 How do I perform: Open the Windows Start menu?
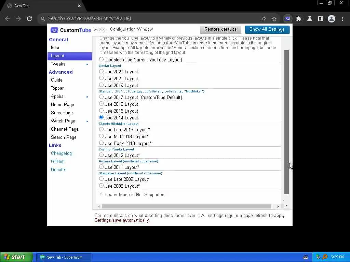click(x=16, y=257)
